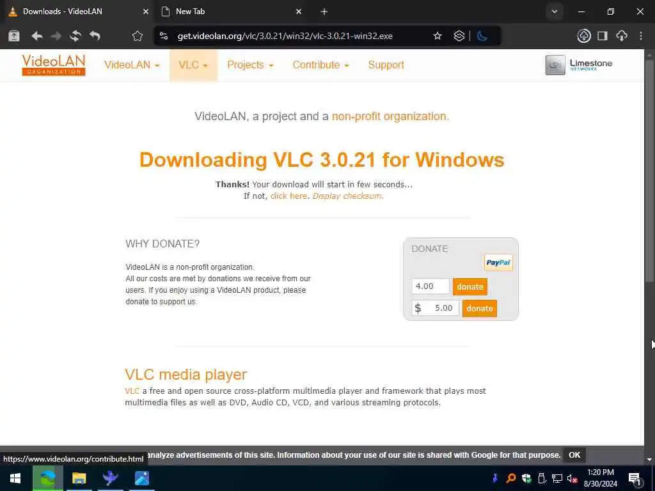Click the 'click here' download link
This screenshot has height=491, width=655.
(288, 196)
